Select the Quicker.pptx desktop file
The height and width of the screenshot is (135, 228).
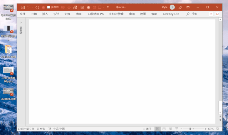(x=9, y=94)
